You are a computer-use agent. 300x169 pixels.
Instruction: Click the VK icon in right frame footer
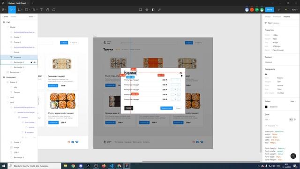click(x=202, y=142)
